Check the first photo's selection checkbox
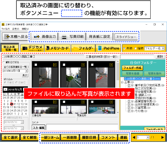 pos(36,65)
